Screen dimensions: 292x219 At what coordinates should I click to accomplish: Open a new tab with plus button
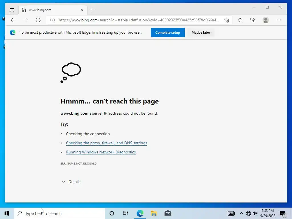click(x=92, y=10)
